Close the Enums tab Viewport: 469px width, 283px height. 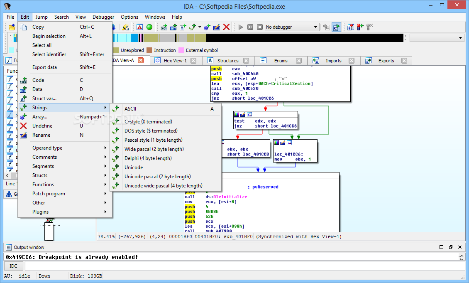click(299, 61)
